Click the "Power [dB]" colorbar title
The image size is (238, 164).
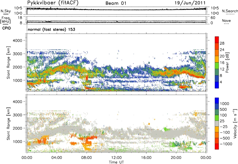[x=227, y=62]
